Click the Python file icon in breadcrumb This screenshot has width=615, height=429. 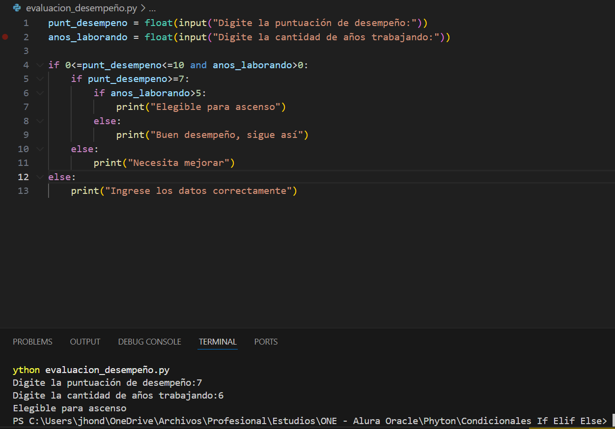(x=17, y=8)
